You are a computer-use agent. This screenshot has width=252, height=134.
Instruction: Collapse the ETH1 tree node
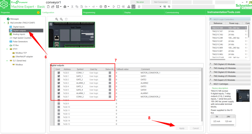click(7, 49)
